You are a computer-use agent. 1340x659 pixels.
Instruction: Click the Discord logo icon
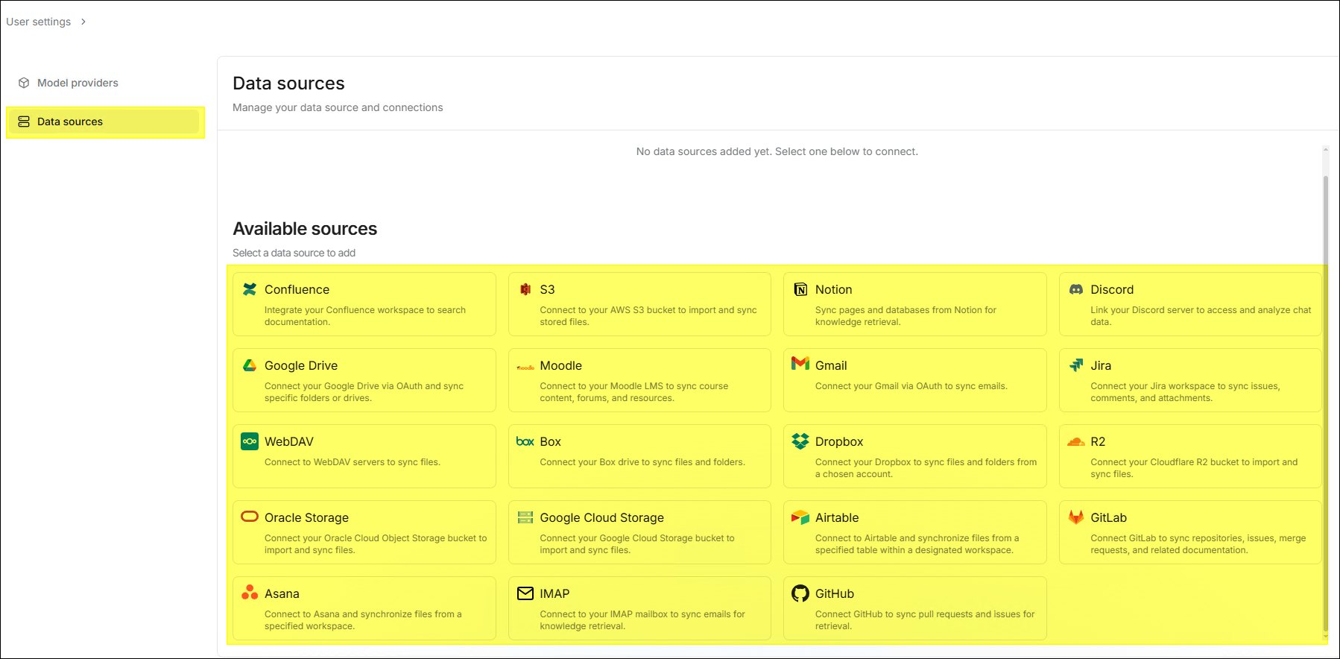(1076, 289)
